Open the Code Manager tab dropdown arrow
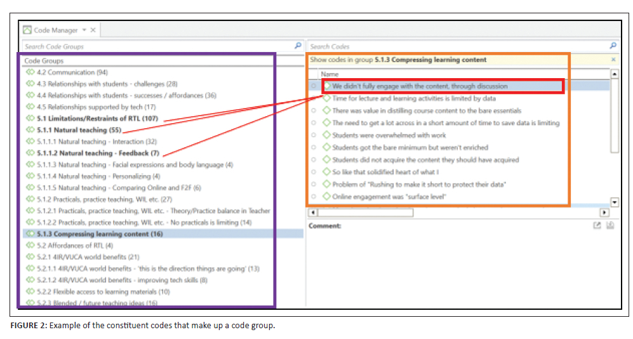 coord(84,30)
